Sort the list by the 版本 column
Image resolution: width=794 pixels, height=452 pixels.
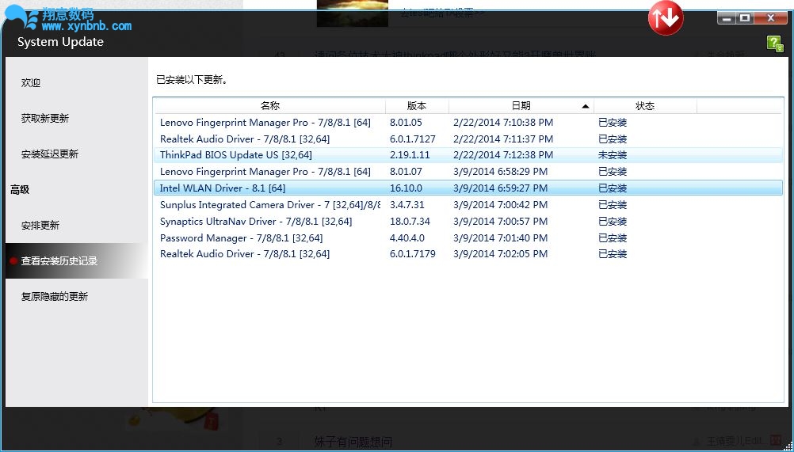pyautogui.click(x=417, y=105)
